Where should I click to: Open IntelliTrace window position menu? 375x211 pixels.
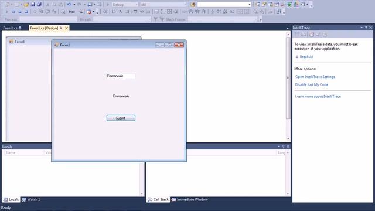pos(362,28)
